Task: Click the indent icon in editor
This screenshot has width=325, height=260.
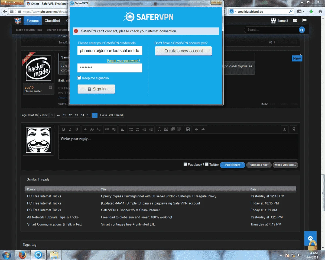Action: [151, 129]
